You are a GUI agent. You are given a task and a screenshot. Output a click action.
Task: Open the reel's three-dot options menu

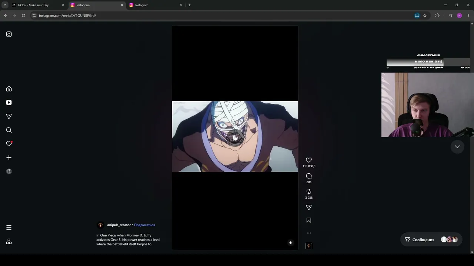tap(309, 233)
